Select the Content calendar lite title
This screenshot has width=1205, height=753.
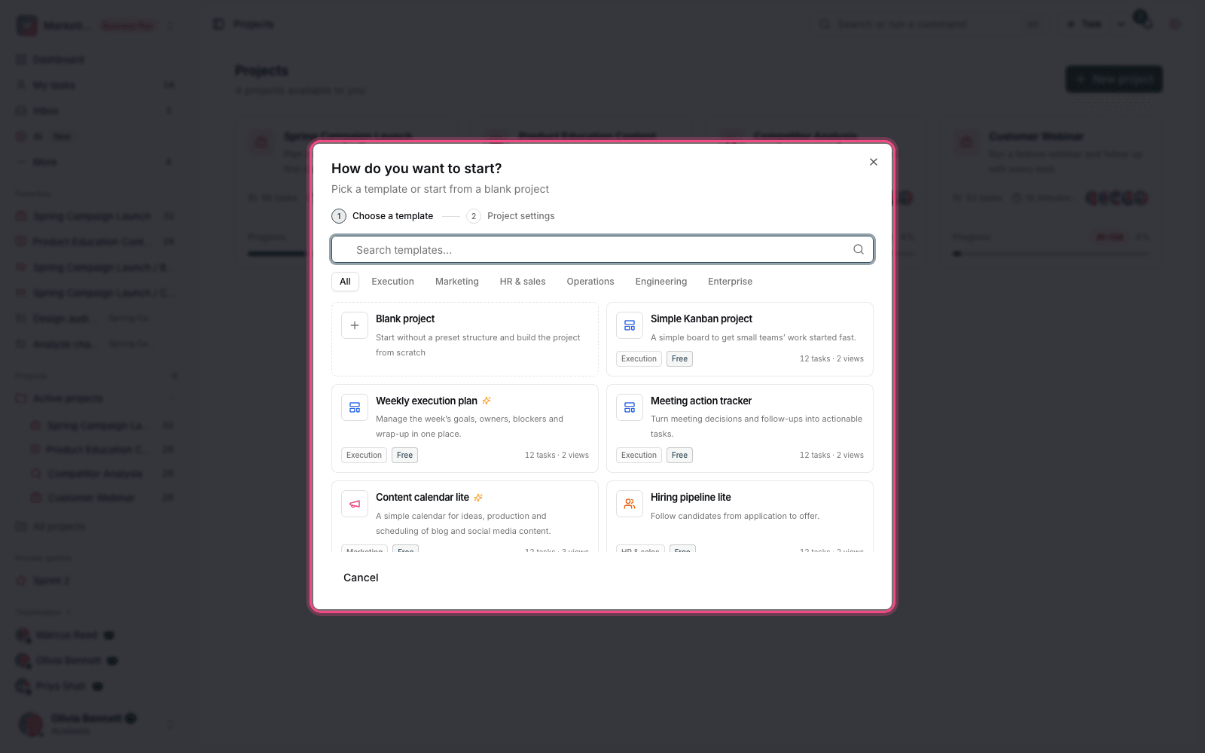click(x=423, y=498)
